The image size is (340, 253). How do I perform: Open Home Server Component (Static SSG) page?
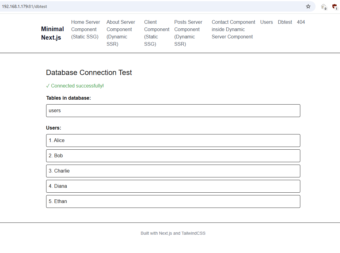point(86,29)
